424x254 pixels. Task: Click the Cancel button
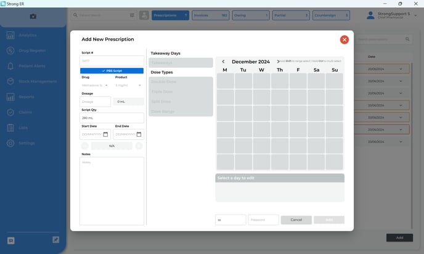(x=296, y=219)
